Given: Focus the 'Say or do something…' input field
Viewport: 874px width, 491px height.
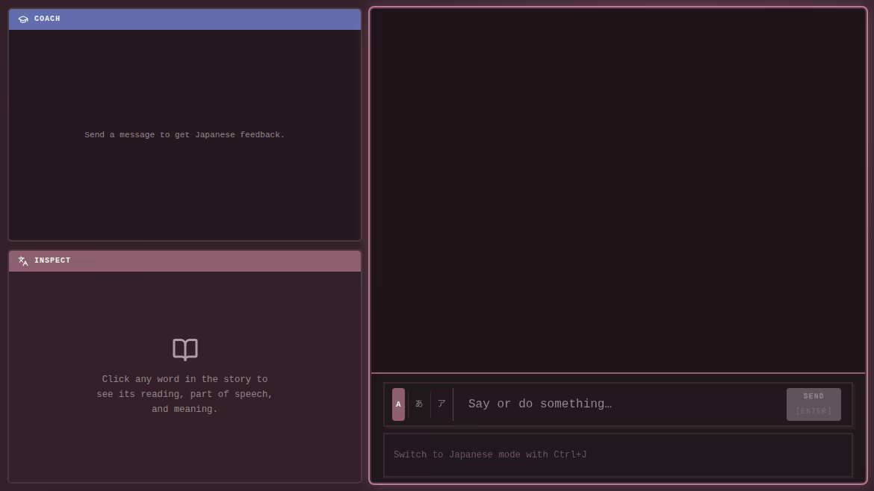Looking at the screenshot, I should (621, 404).
